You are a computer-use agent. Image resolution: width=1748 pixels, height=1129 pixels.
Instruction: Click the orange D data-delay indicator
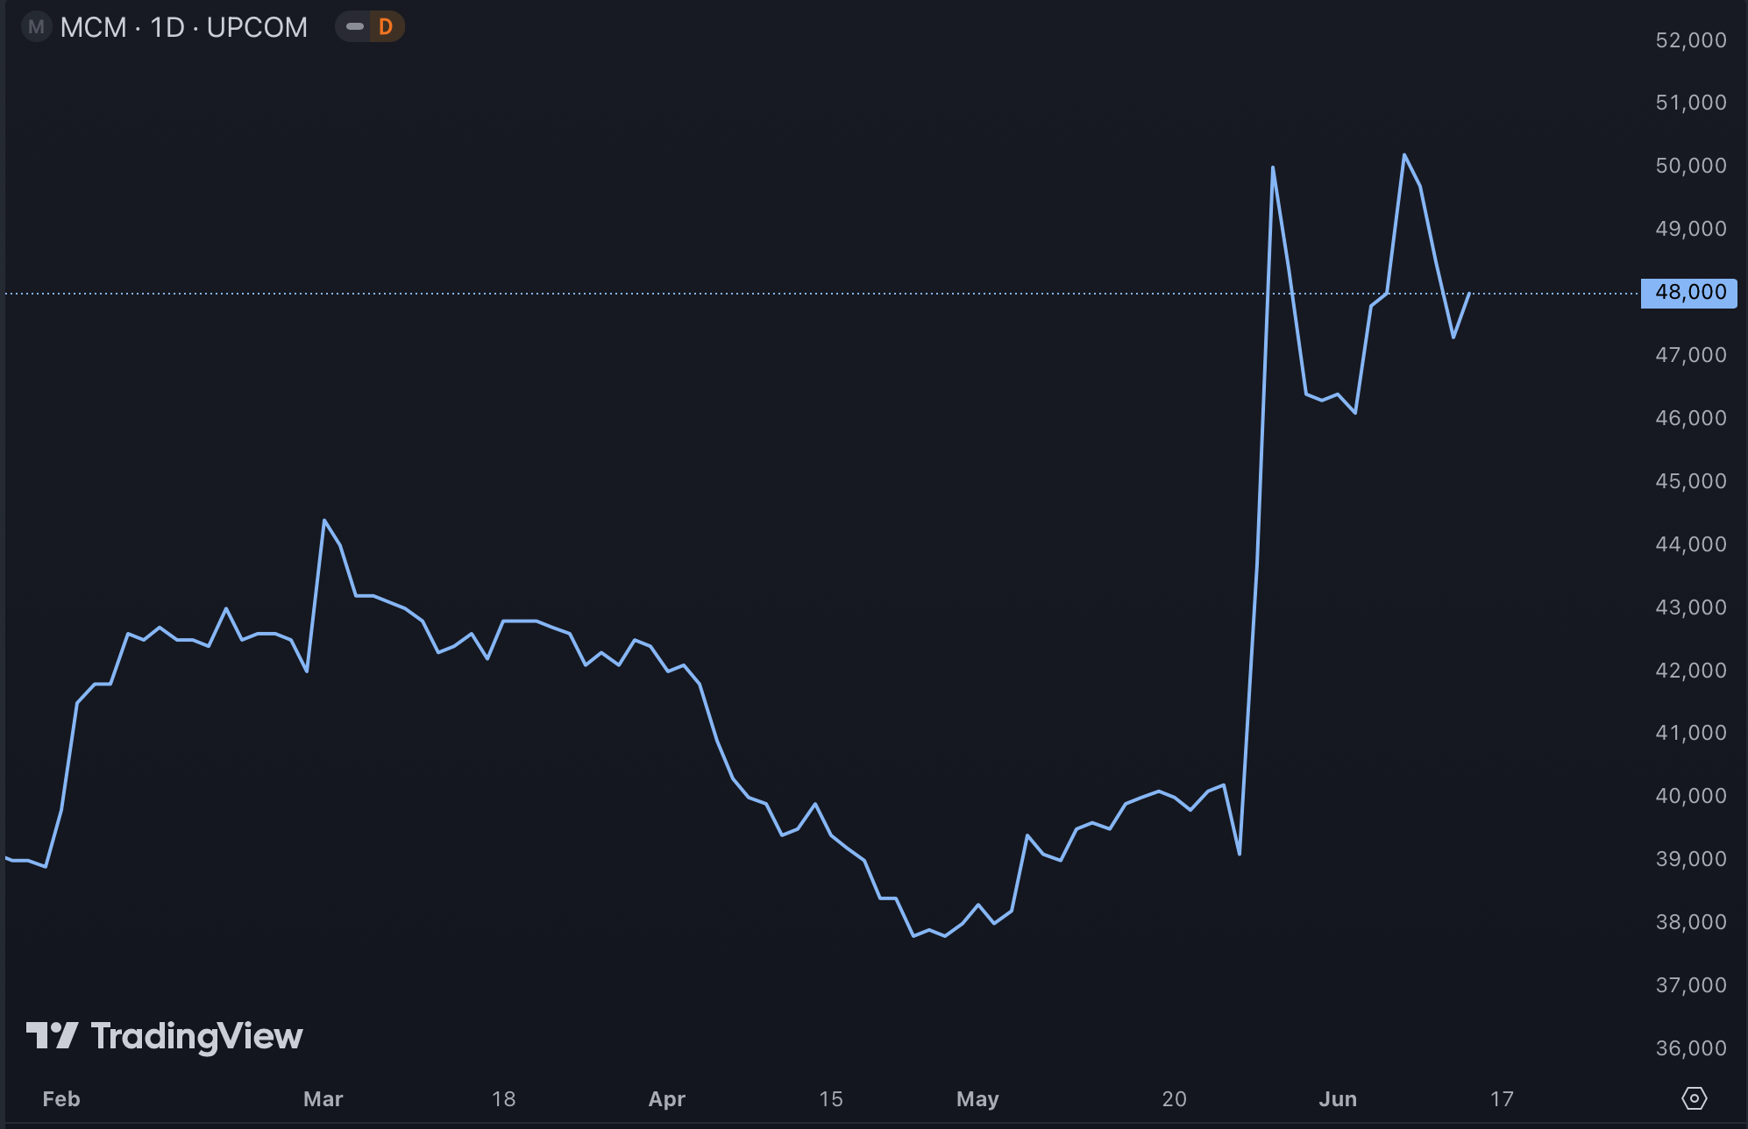point(386,27)
